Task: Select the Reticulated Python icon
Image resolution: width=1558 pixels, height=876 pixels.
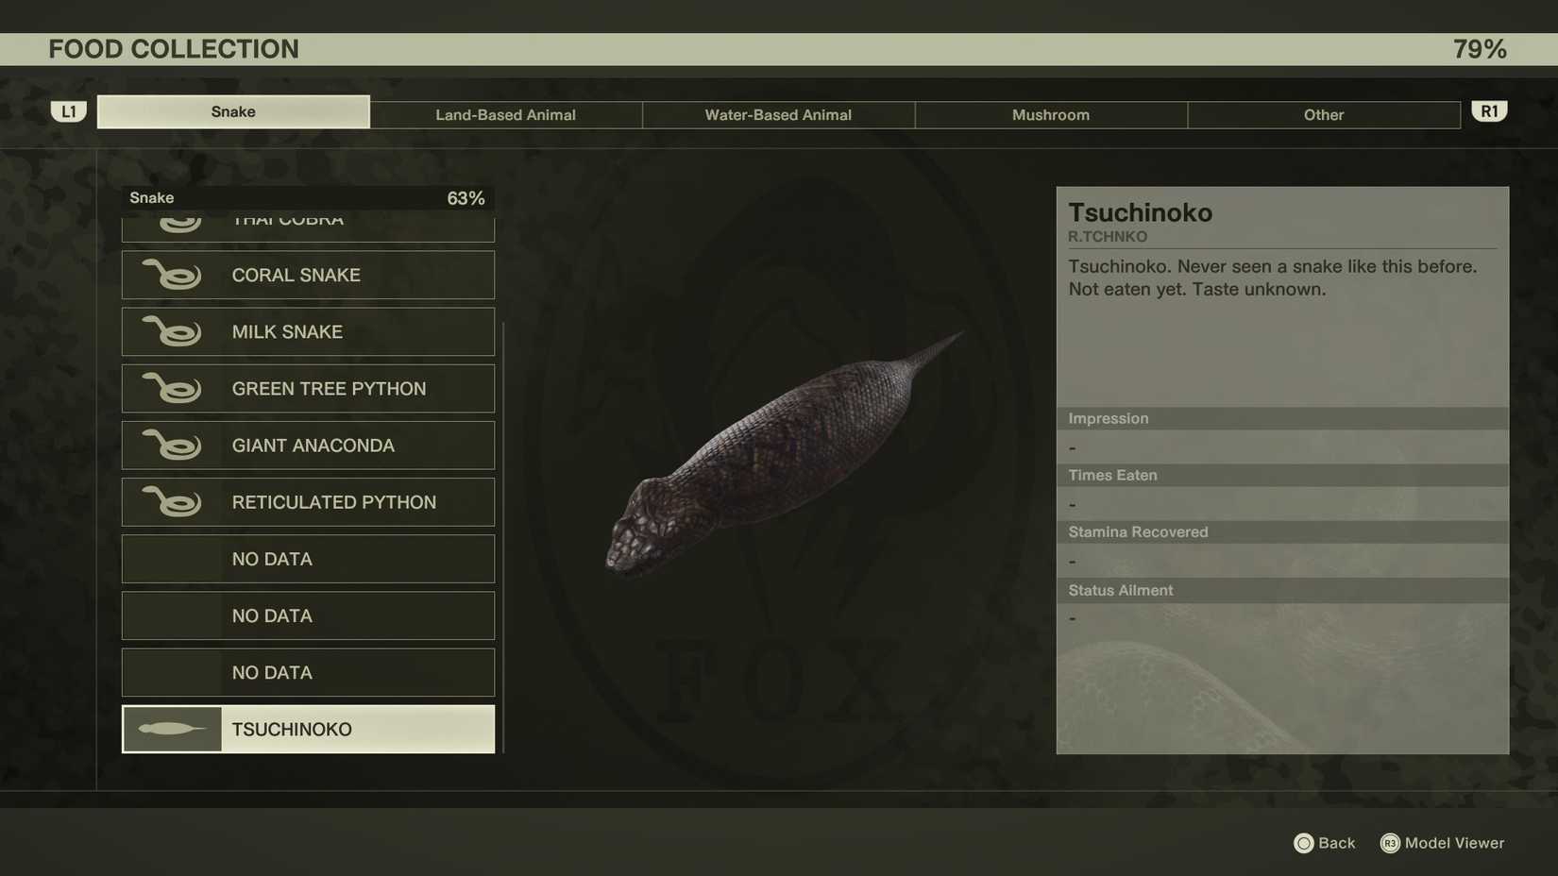Action: pos(173,501)
